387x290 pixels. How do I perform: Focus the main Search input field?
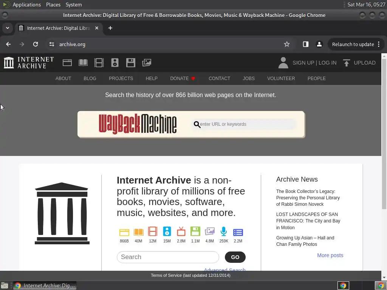pyautogui.click(x=168, y=257)
